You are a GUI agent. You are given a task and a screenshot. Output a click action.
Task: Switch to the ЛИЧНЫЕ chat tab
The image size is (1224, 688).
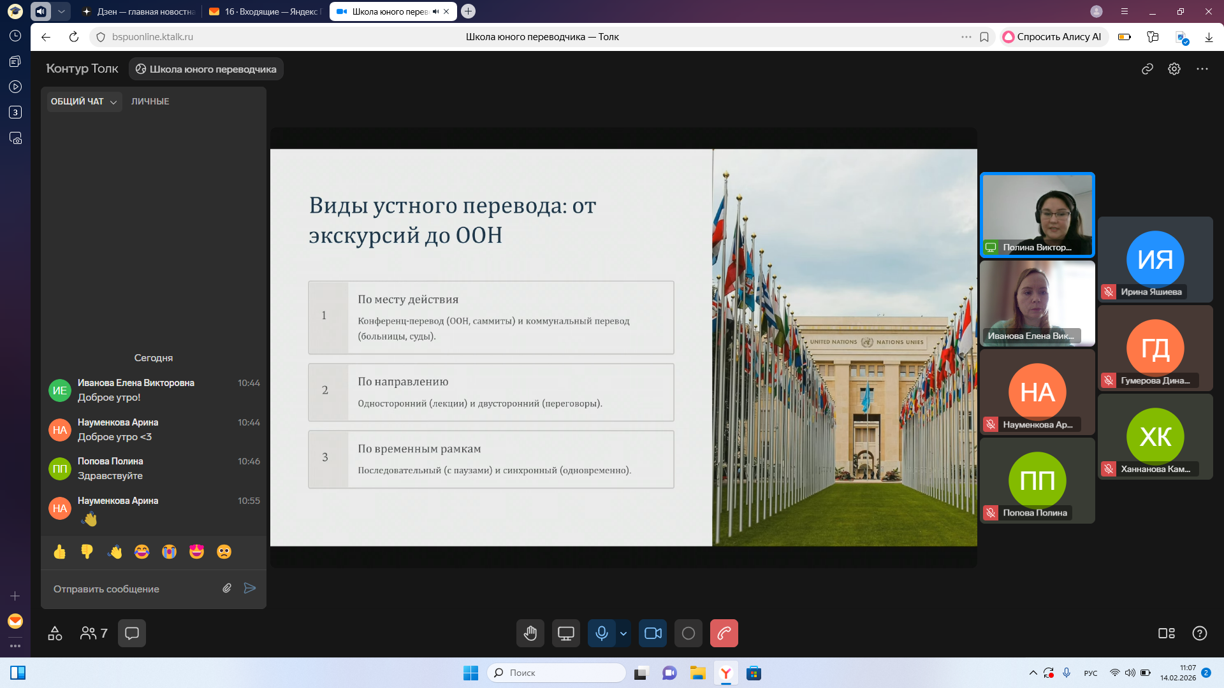150,101
